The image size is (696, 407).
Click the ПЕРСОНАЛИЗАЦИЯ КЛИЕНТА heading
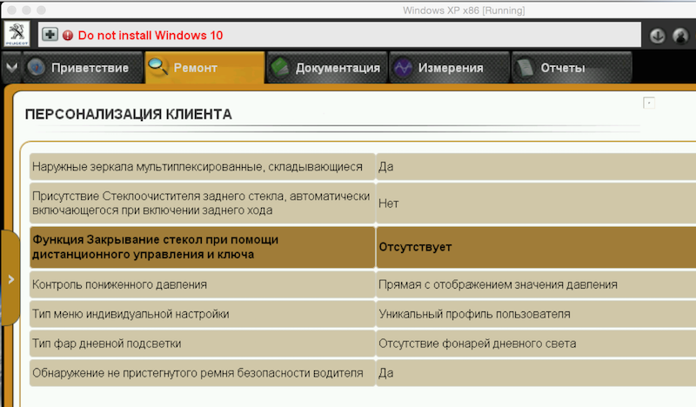(128, 115)
